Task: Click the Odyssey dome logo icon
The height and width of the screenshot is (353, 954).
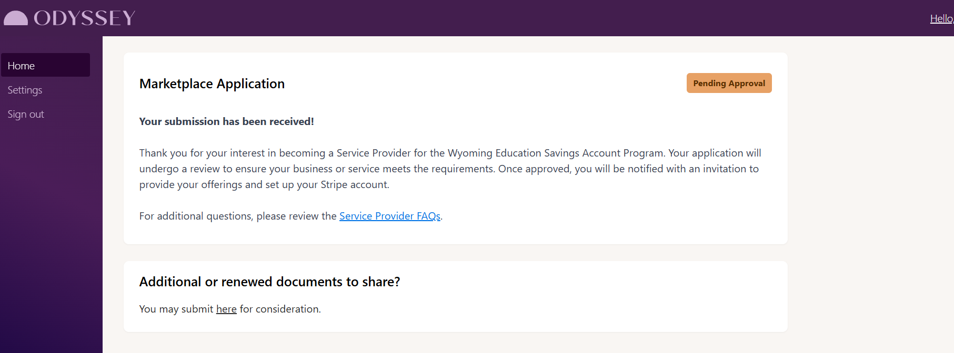Action: point(16,18)
